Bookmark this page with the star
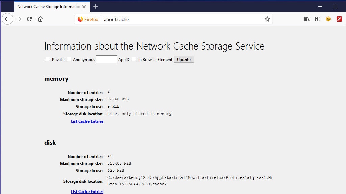Screen dimensions: 346x194 pos(267,19)
